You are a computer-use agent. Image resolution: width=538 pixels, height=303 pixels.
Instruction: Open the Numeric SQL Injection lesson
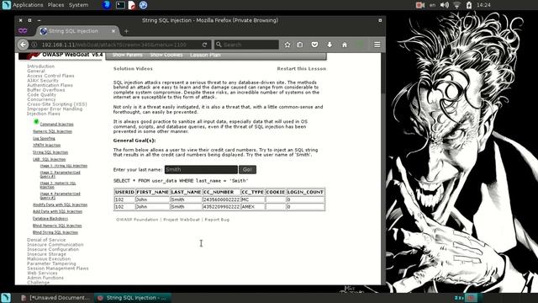click(52, 131)
